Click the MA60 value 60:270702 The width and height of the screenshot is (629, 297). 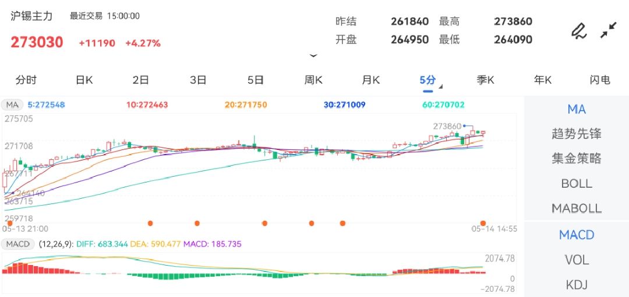pos(443,105)
